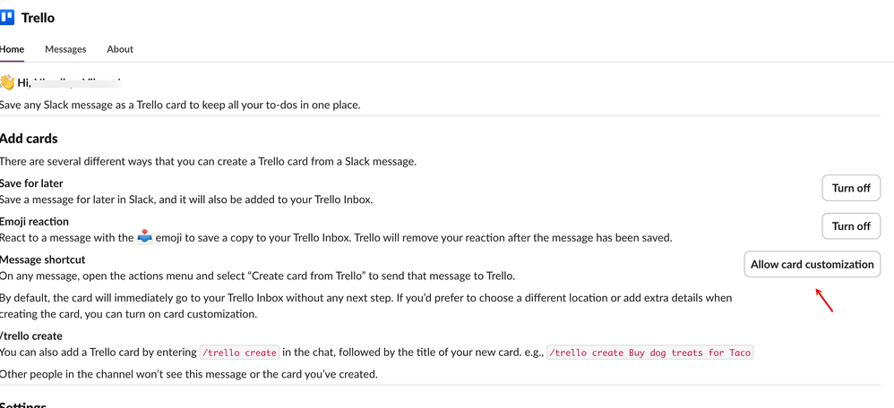894x408 pixels.
Task: Open the Messages tab
Action: click(x=65, y=49)
